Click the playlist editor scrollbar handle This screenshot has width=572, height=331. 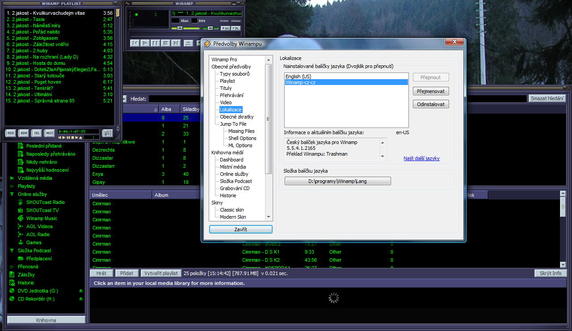click(118, 13)
